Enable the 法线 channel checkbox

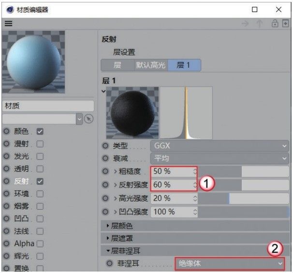pyautogui.click(x=40, y=231)
